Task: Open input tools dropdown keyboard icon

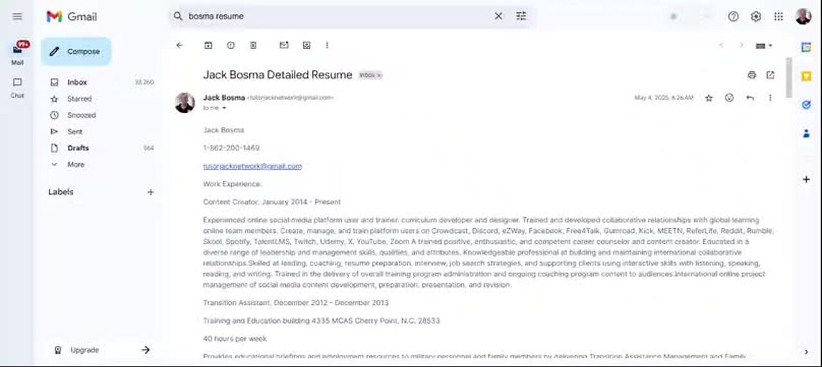Action: (x=764, y=46)
